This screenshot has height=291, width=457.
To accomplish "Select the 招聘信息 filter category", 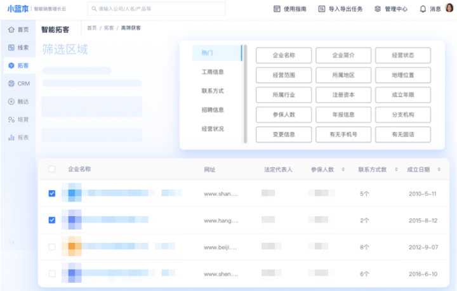I will tap(213, 110).
